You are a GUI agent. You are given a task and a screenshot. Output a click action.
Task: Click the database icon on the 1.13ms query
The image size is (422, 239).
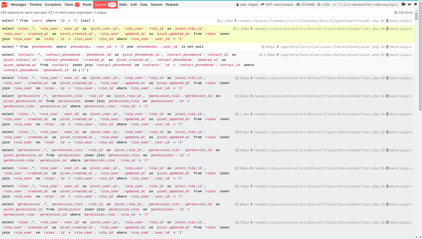tap(387, 21)
